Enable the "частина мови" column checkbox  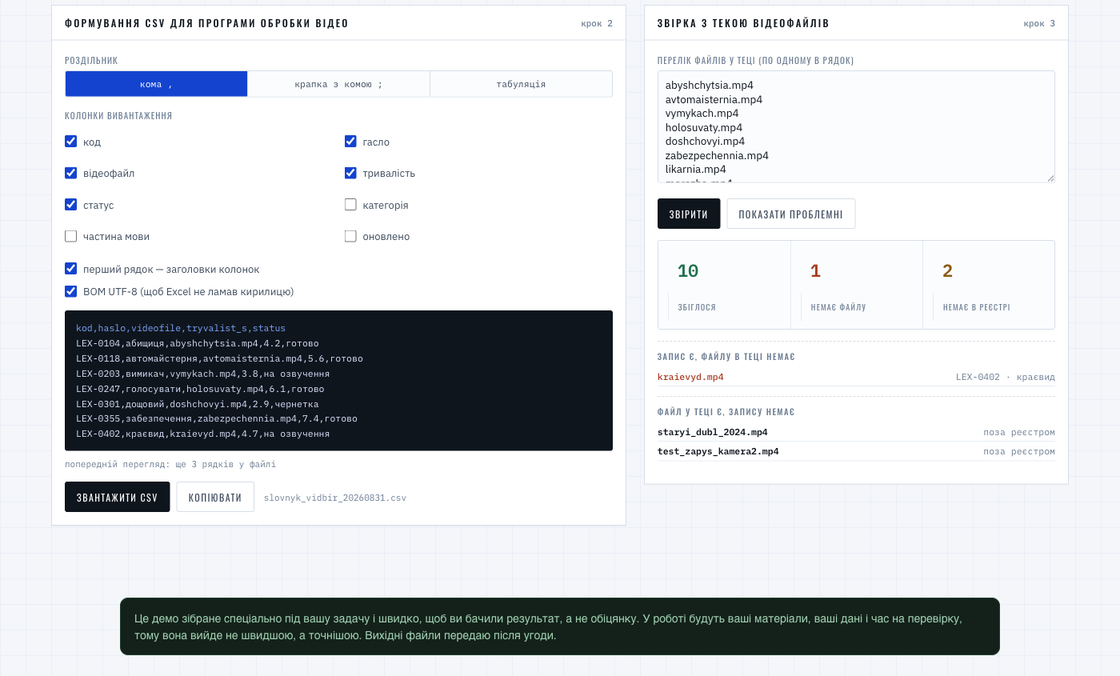(x=71, y=236)
